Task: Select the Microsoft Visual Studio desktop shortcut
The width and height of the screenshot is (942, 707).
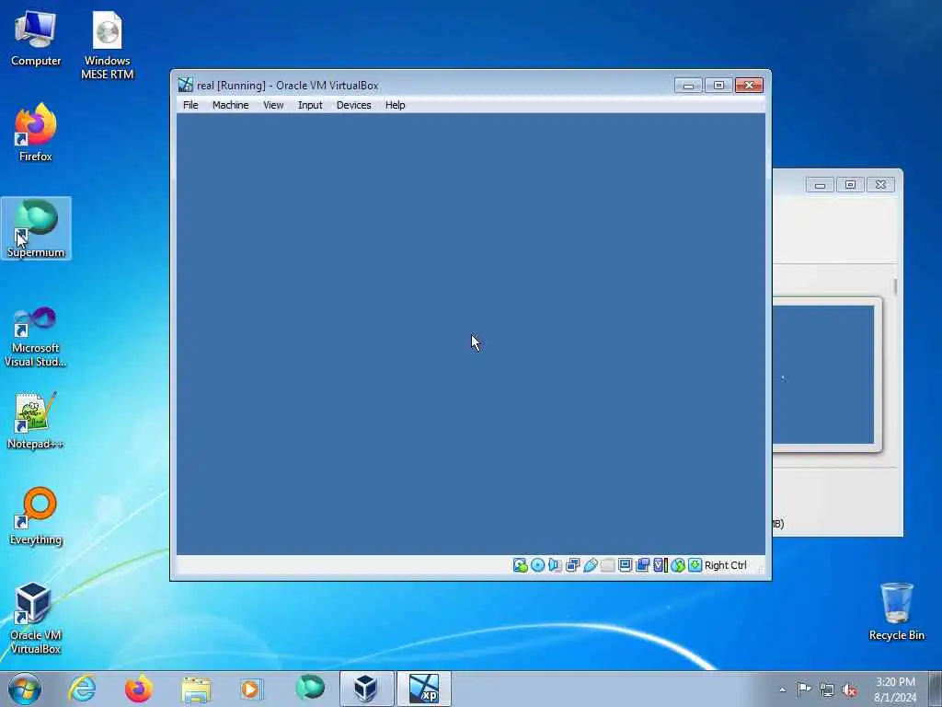Action: (36, 337)
